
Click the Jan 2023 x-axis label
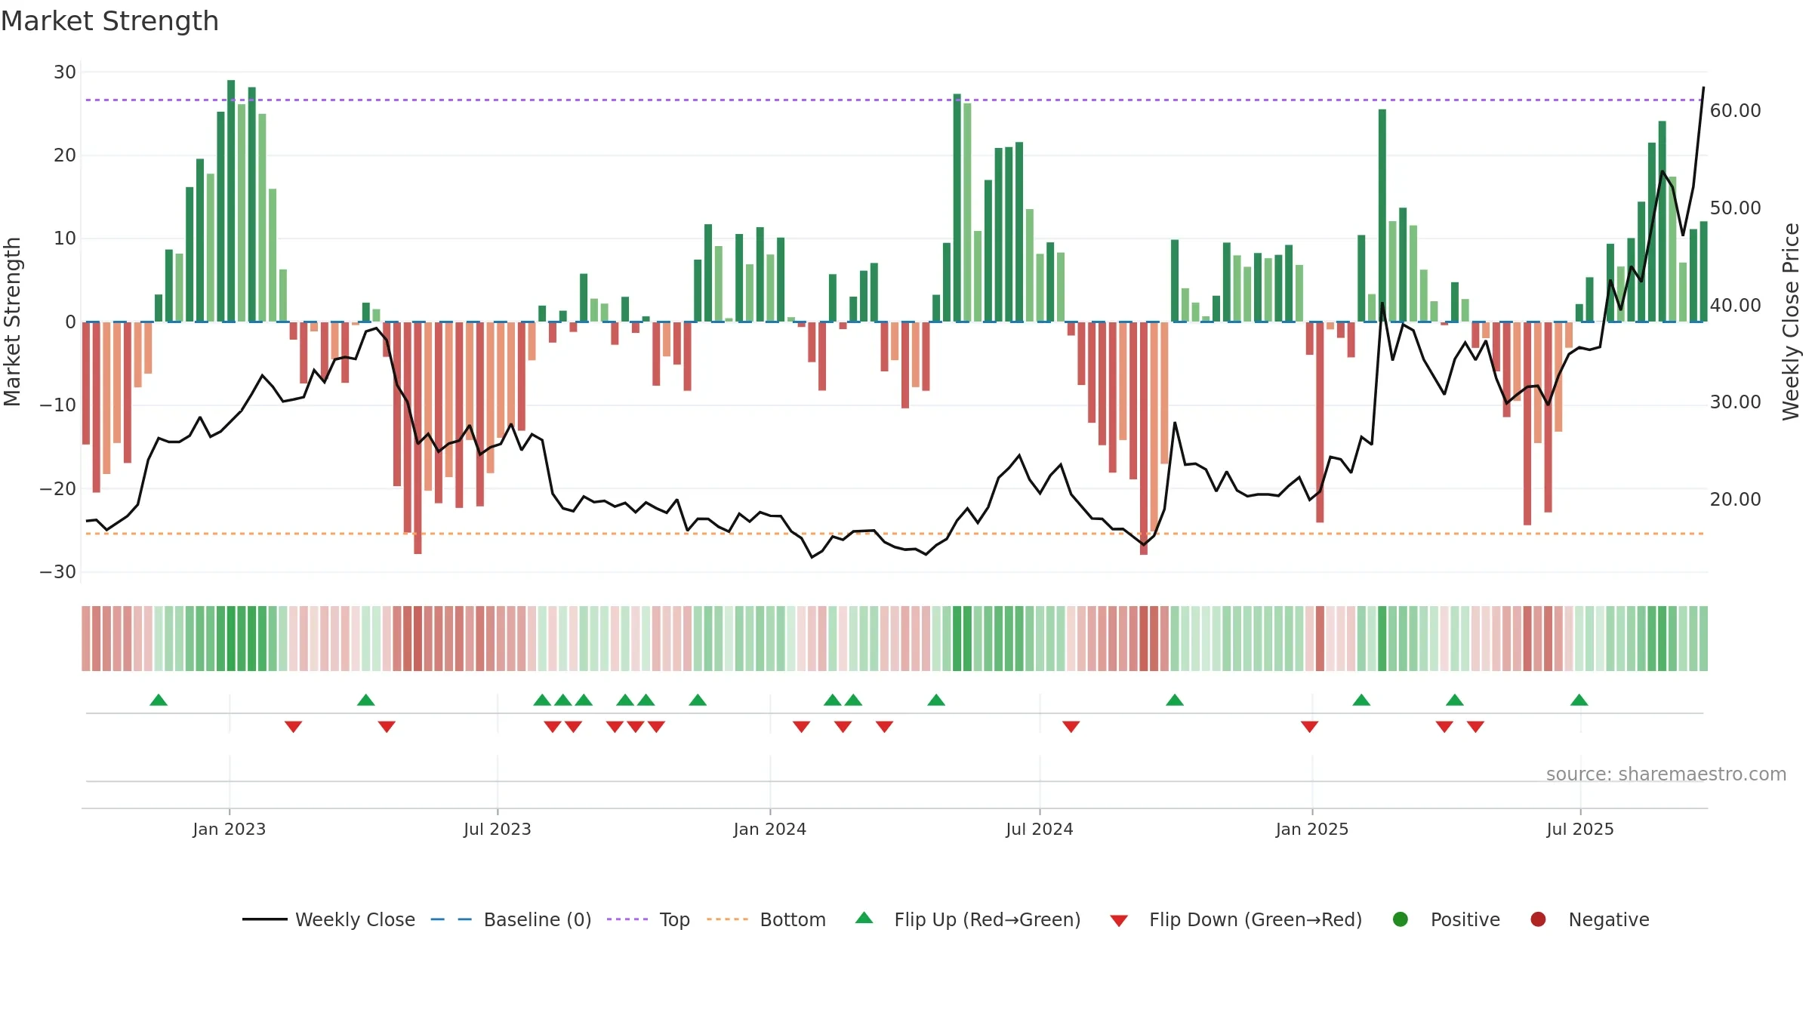click(230, 830)
